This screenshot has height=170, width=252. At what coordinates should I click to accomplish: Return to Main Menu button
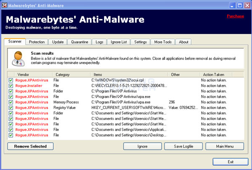point(225,146)
